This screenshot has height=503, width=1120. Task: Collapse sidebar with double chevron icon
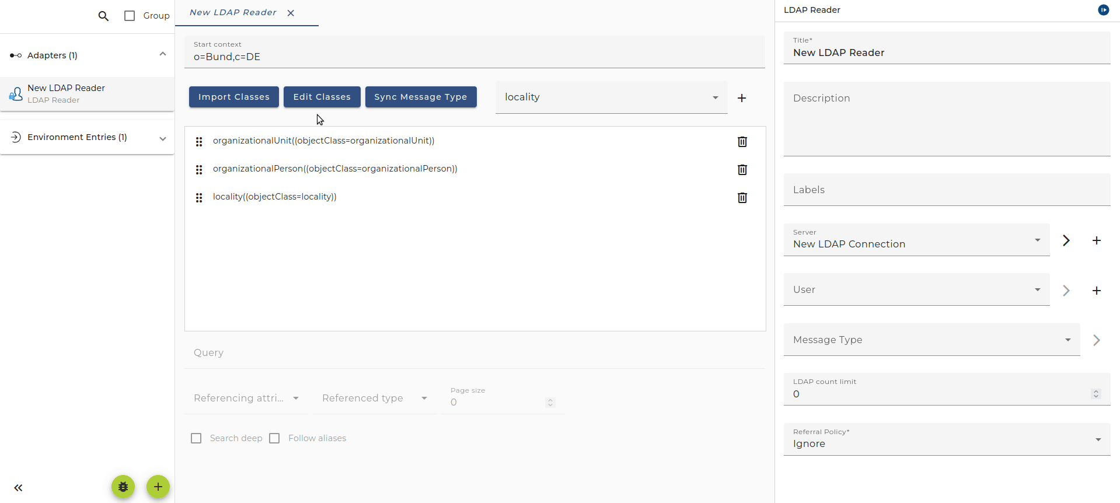point(18,488)
